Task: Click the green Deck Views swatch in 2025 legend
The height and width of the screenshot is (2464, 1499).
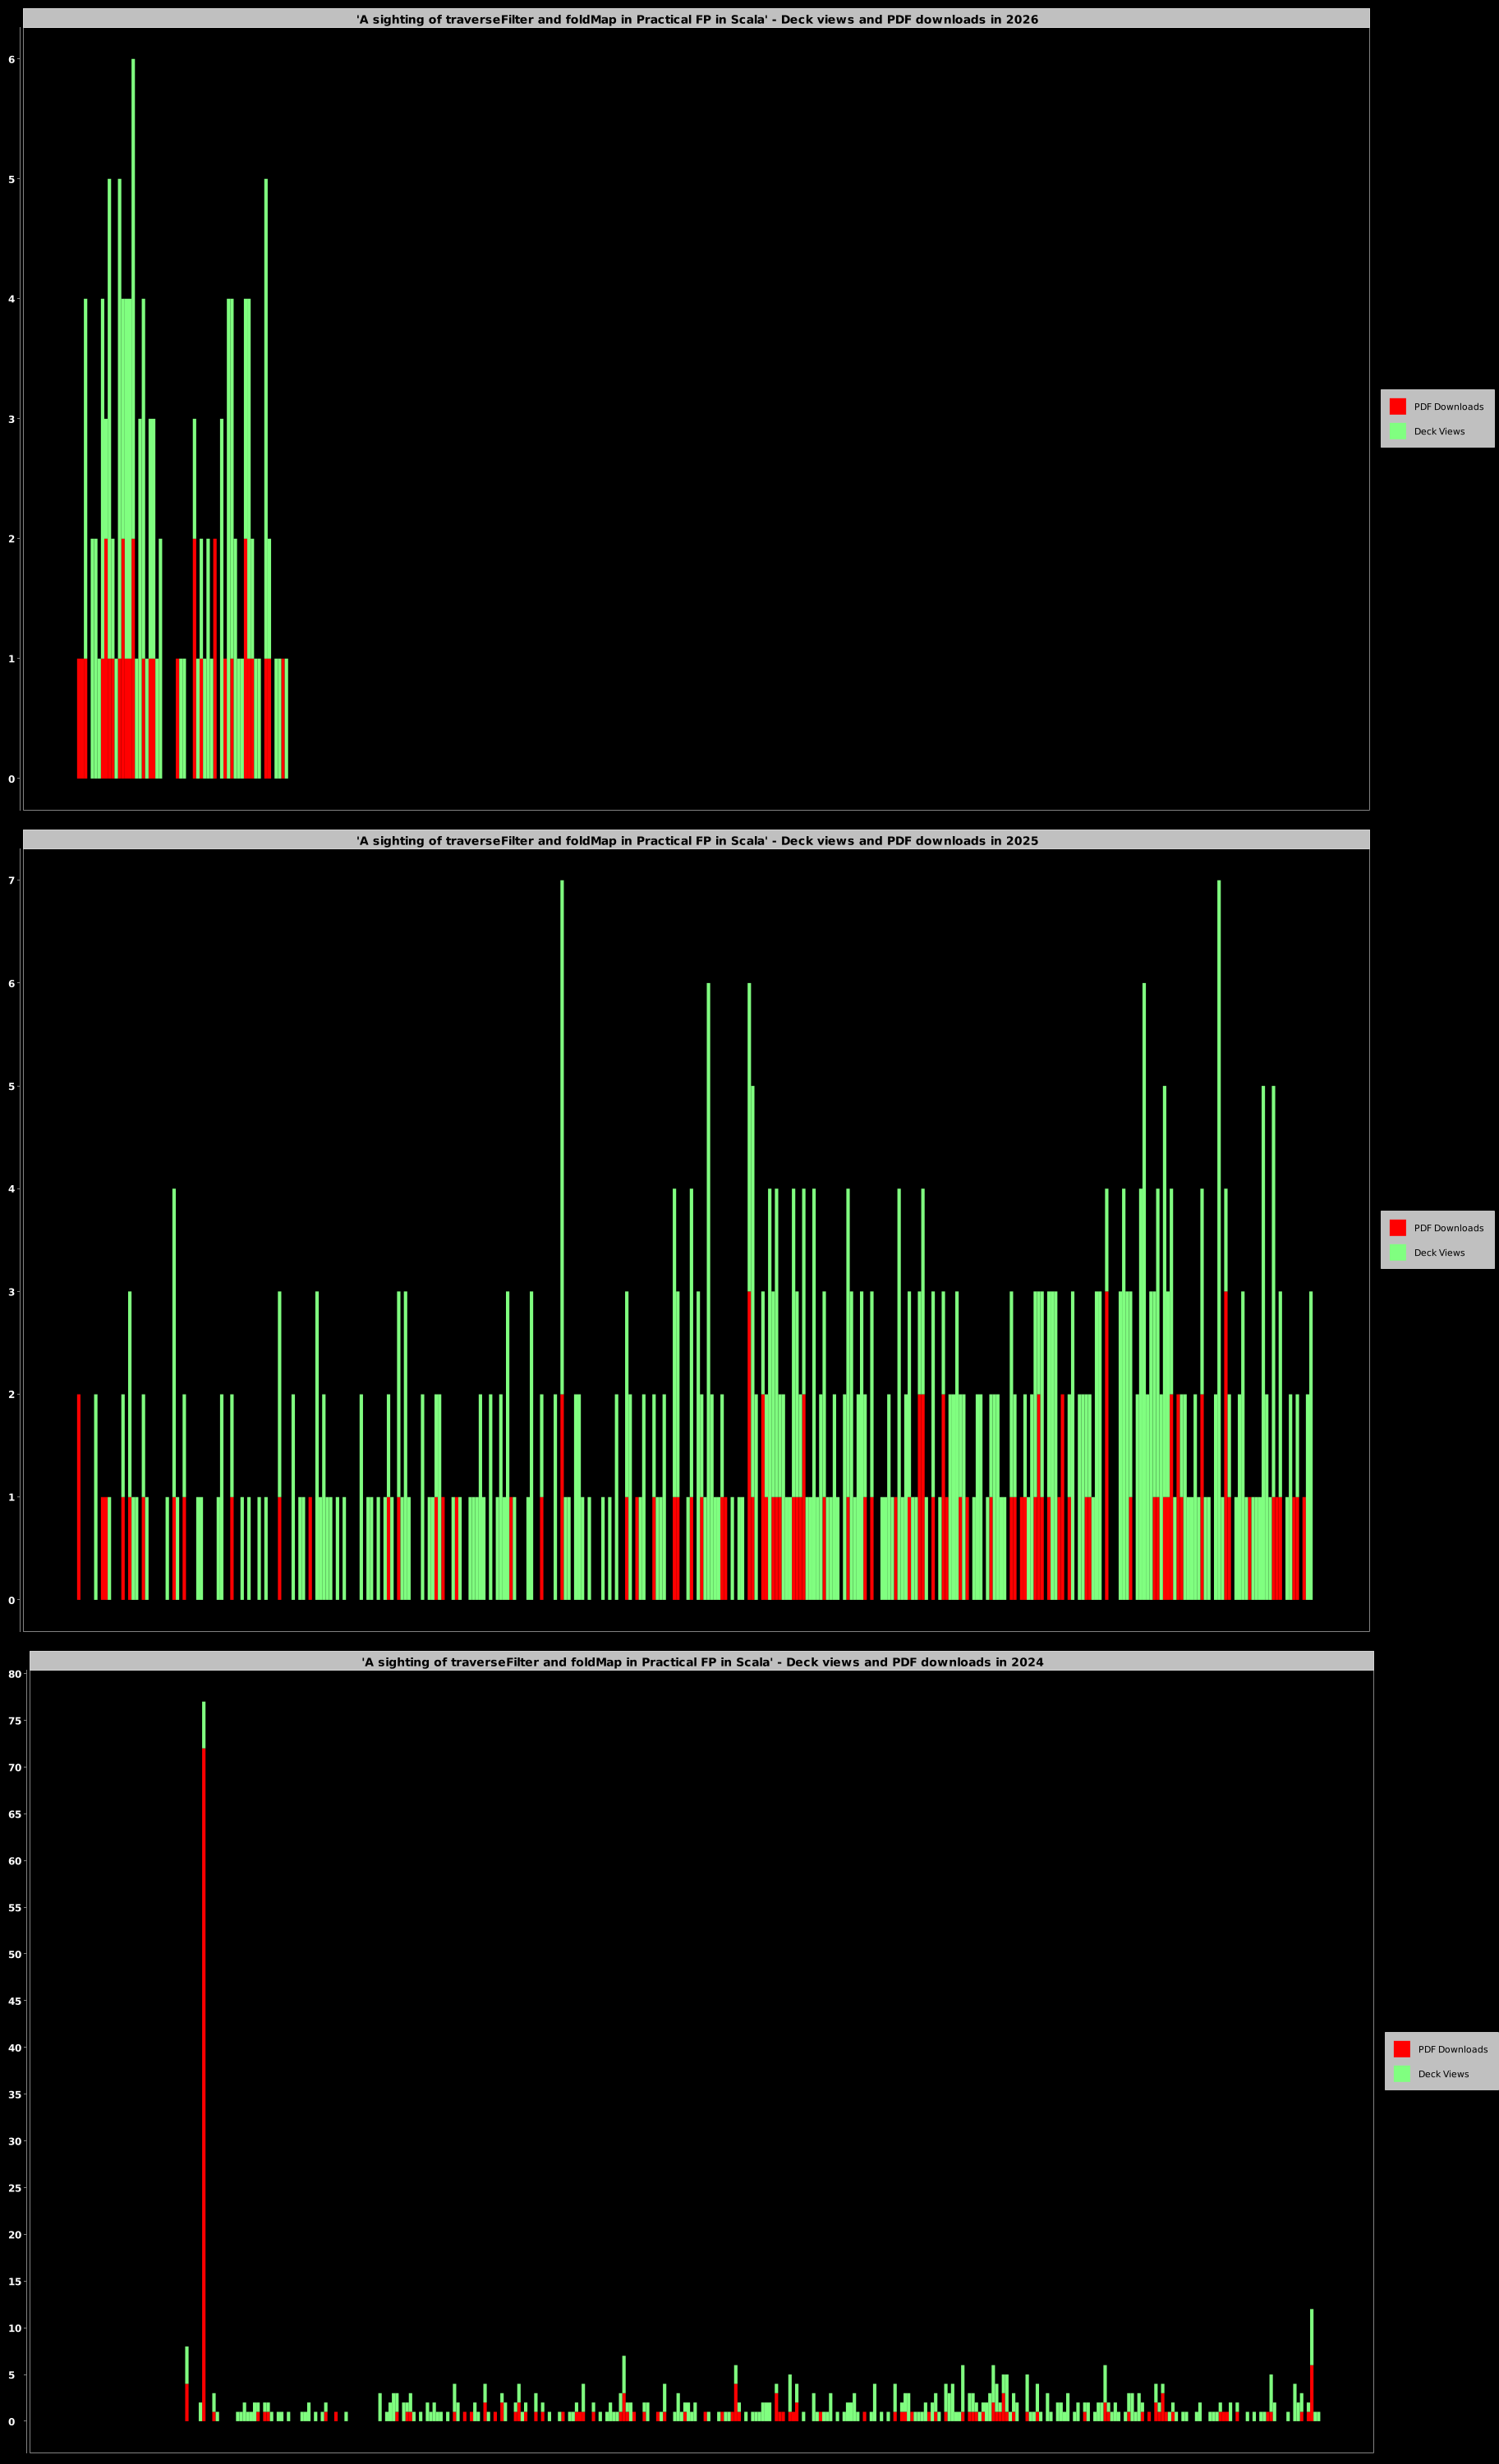Action: [1397, 1252]
